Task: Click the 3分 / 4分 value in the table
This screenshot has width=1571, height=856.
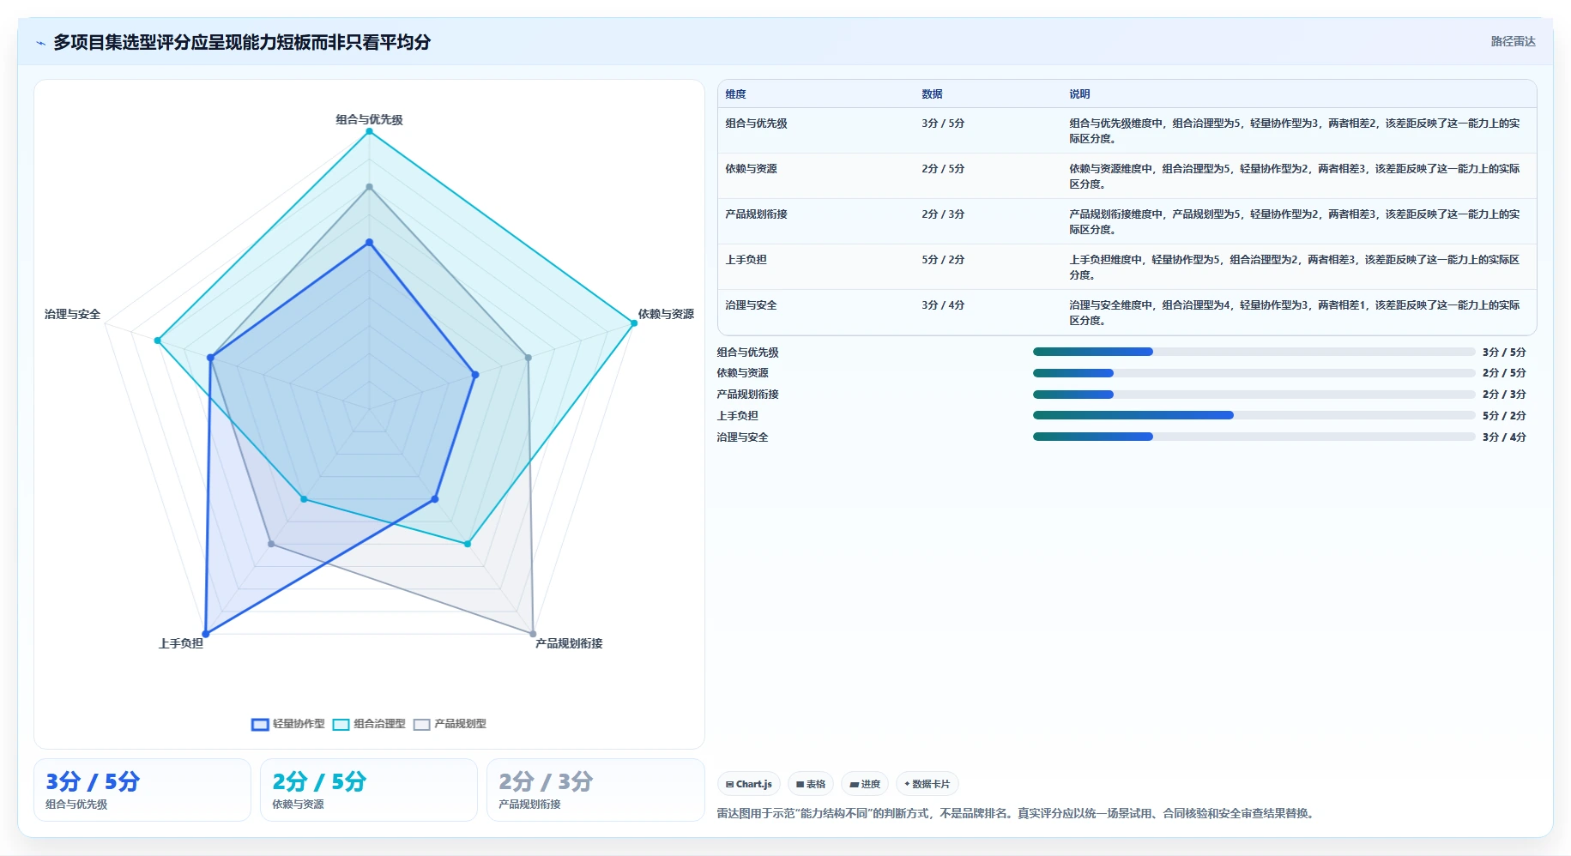Action: click(x=943, y=305)
